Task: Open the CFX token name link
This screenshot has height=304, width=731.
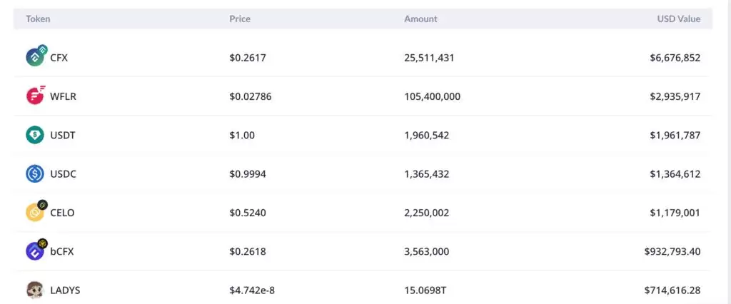Action: (59, 58)
